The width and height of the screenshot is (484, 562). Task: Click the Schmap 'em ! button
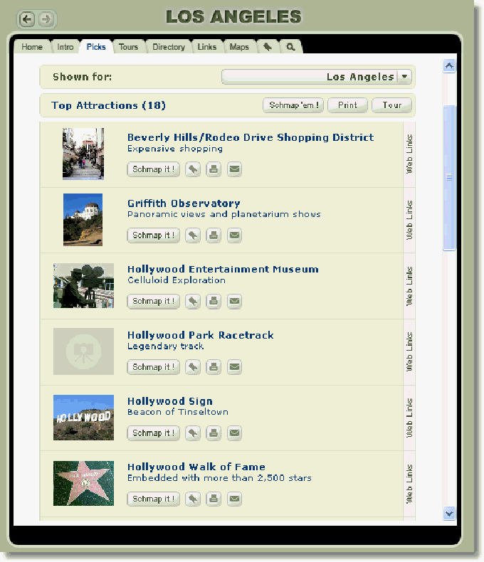293,105
